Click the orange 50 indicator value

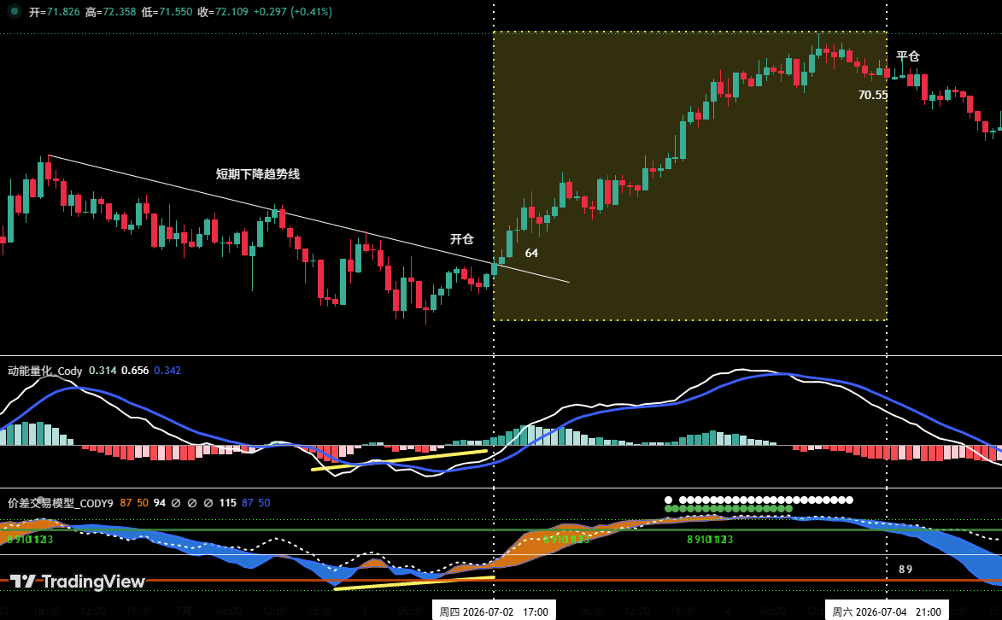pyautogui.click(x=143, y=503)
